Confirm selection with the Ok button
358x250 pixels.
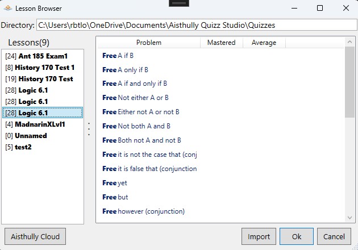point(296,236)
